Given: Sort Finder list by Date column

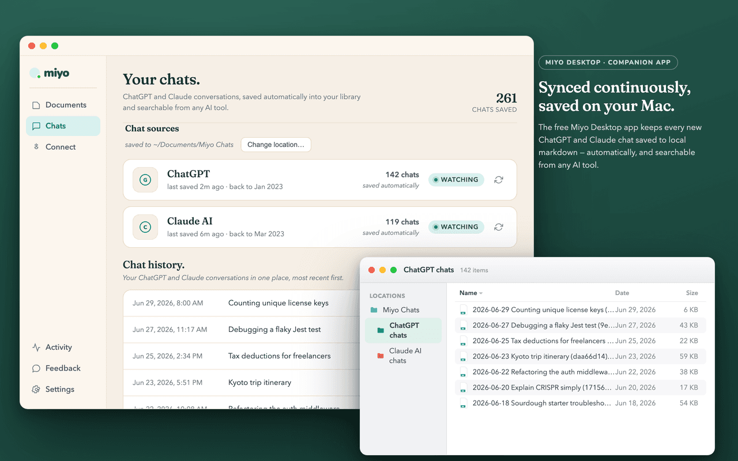Looking at the screenshot, I should [x=622, y=293].
